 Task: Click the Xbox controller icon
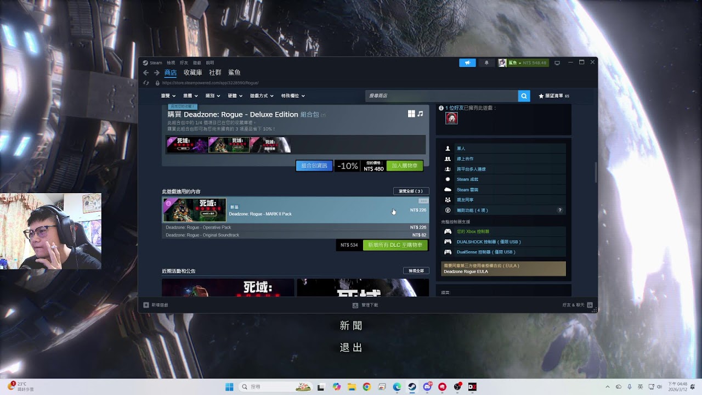coord(448,232)
